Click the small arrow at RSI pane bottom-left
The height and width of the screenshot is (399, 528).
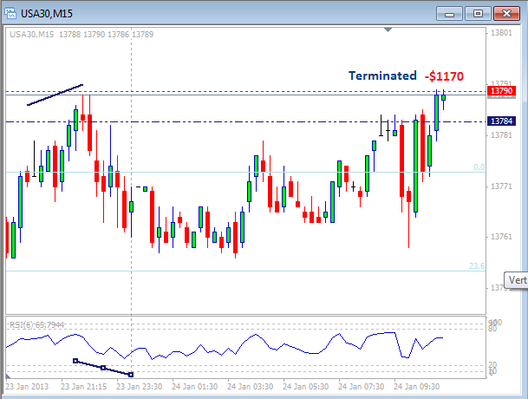tap(8, 376)
